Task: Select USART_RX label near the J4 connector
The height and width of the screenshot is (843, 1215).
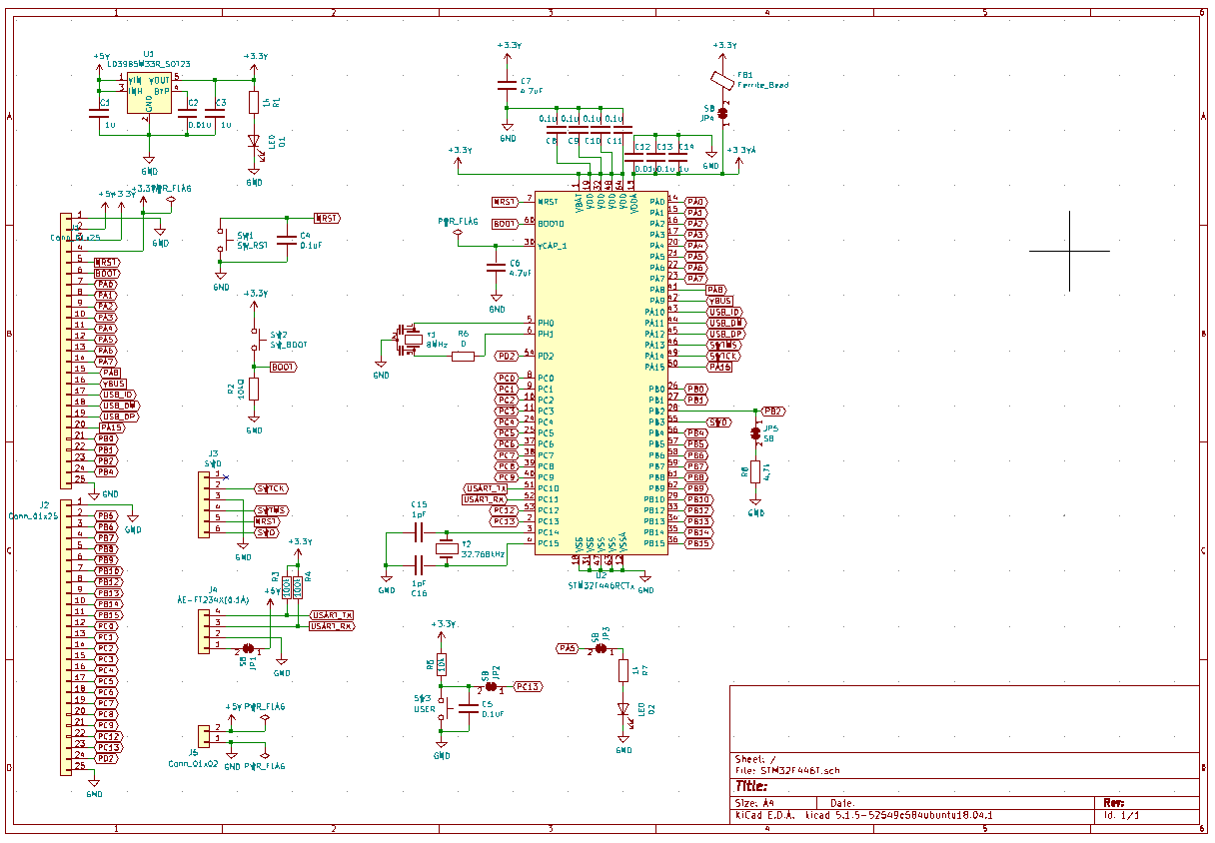Action: (x=332, y=626)
